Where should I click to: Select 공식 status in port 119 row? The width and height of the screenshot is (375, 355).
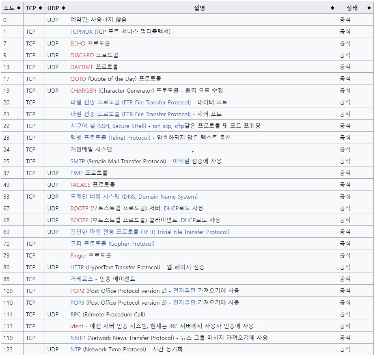coord(345,338)
